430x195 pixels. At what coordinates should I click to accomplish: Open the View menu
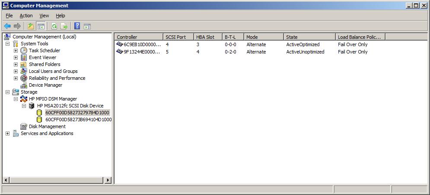coord(44,16)
